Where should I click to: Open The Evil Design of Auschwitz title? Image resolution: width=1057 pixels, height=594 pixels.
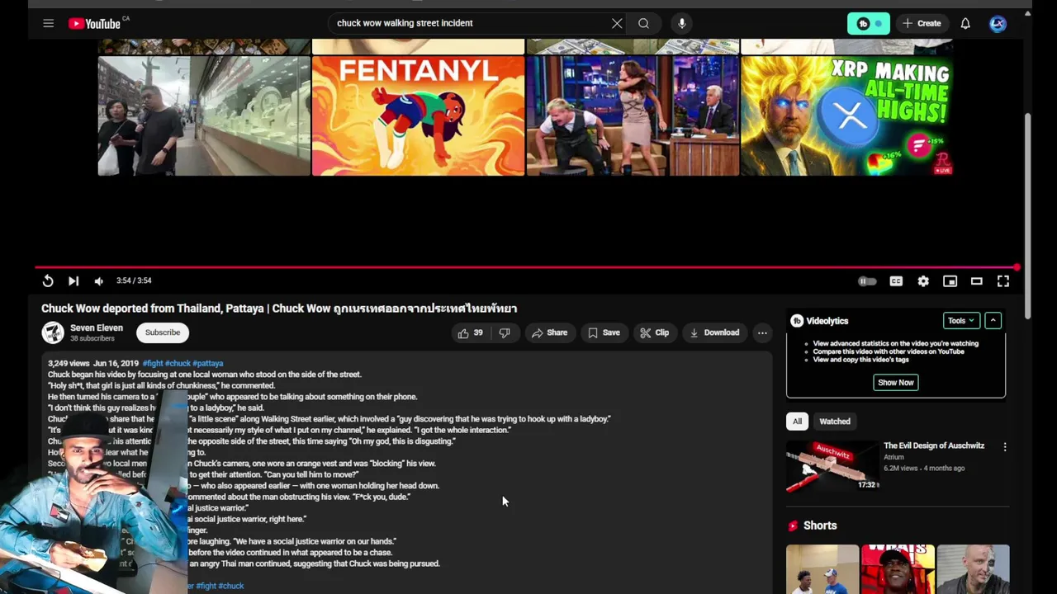pos(934,445)
